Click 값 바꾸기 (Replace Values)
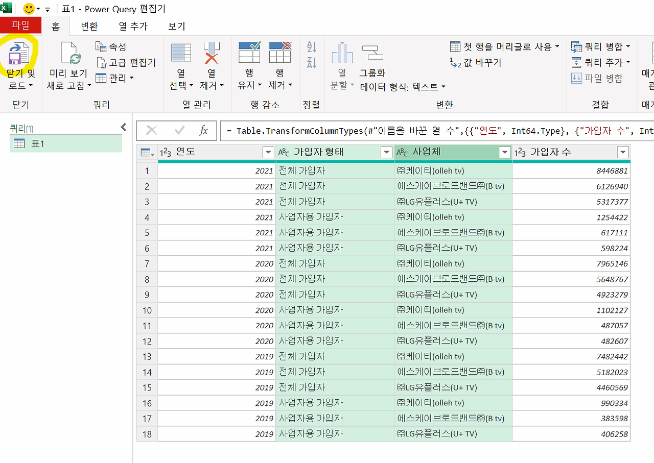The image size is (654, 463). [475, 62]
